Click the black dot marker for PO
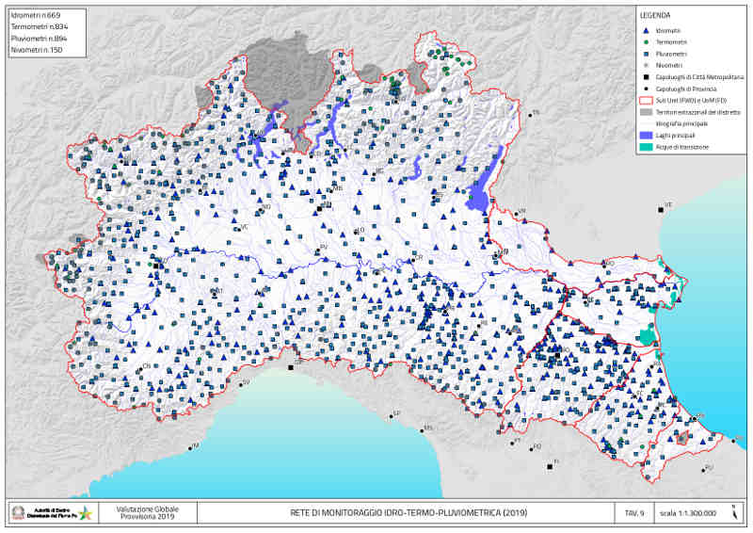753x533 pixels. (x=532, y=449)
